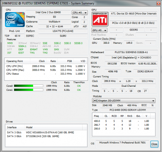Click the Intel Core 2 Duo logo
The height and width of the screenshot is (152, 162).
15,20
